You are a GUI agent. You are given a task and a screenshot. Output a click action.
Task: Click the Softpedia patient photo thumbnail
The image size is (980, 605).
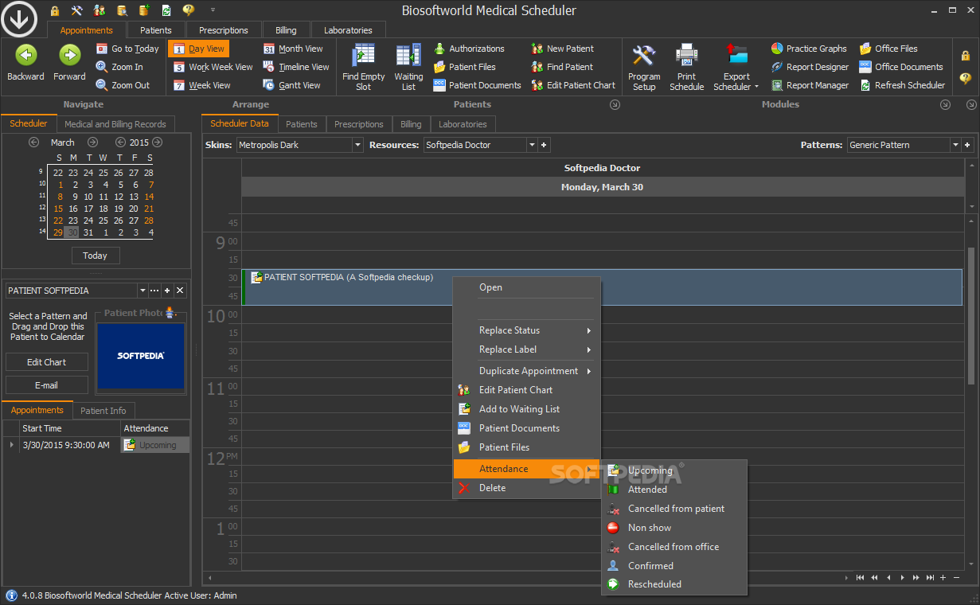tap(141, 356)
